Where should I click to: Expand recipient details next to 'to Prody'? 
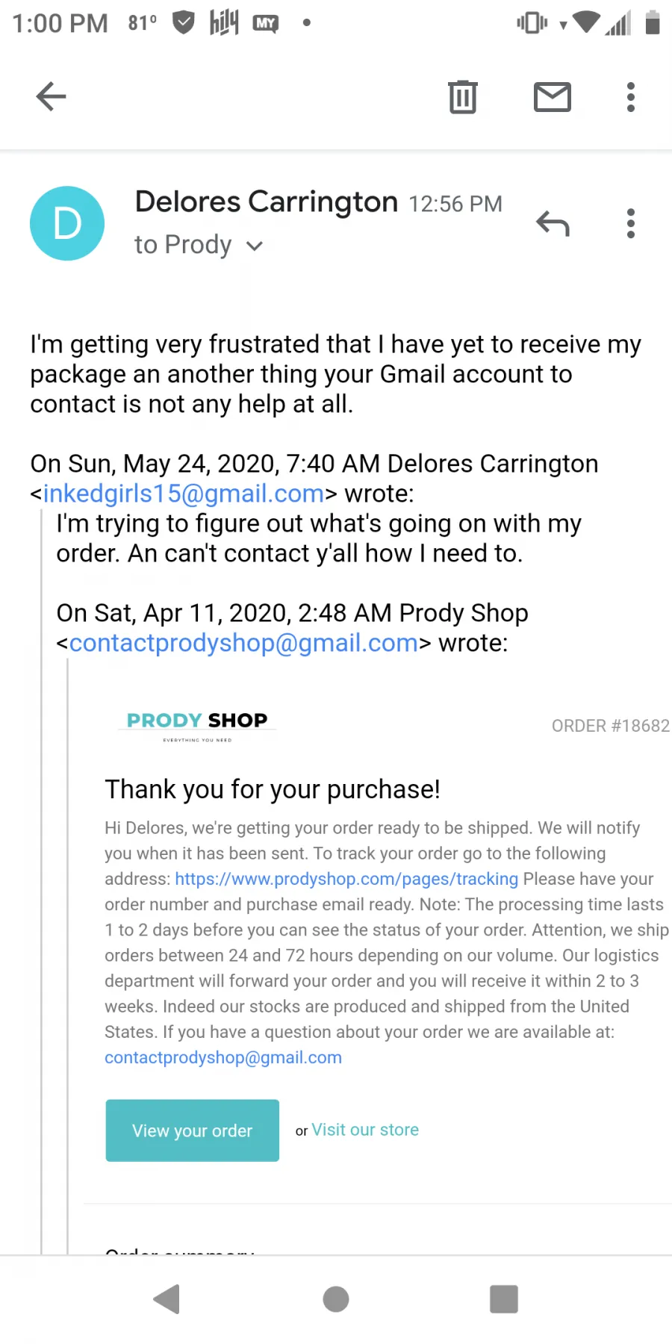pyautogui.click(x=255, y=246)
